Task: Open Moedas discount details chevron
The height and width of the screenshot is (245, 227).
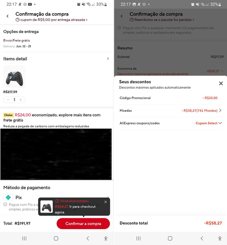Action: point(220,110)
